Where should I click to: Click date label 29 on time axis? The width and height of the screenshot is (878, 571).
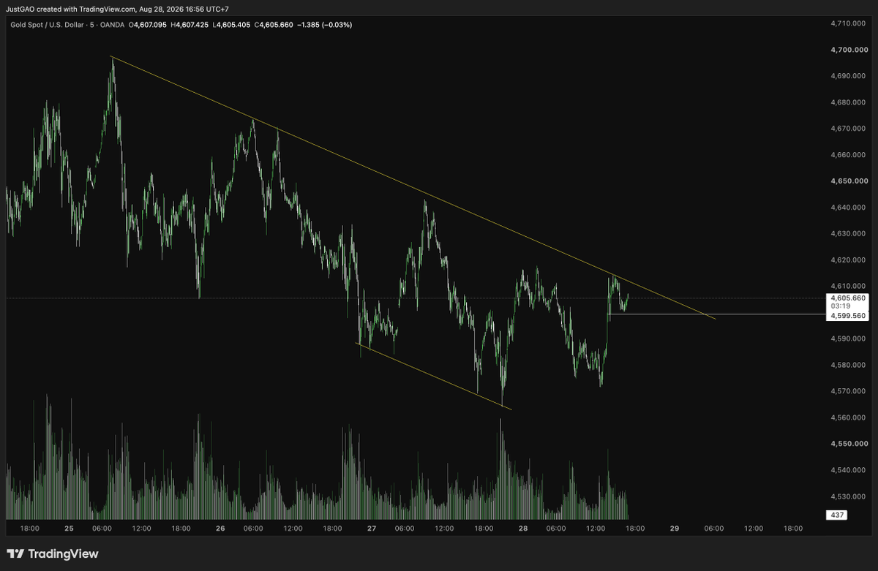pos(675,528)
